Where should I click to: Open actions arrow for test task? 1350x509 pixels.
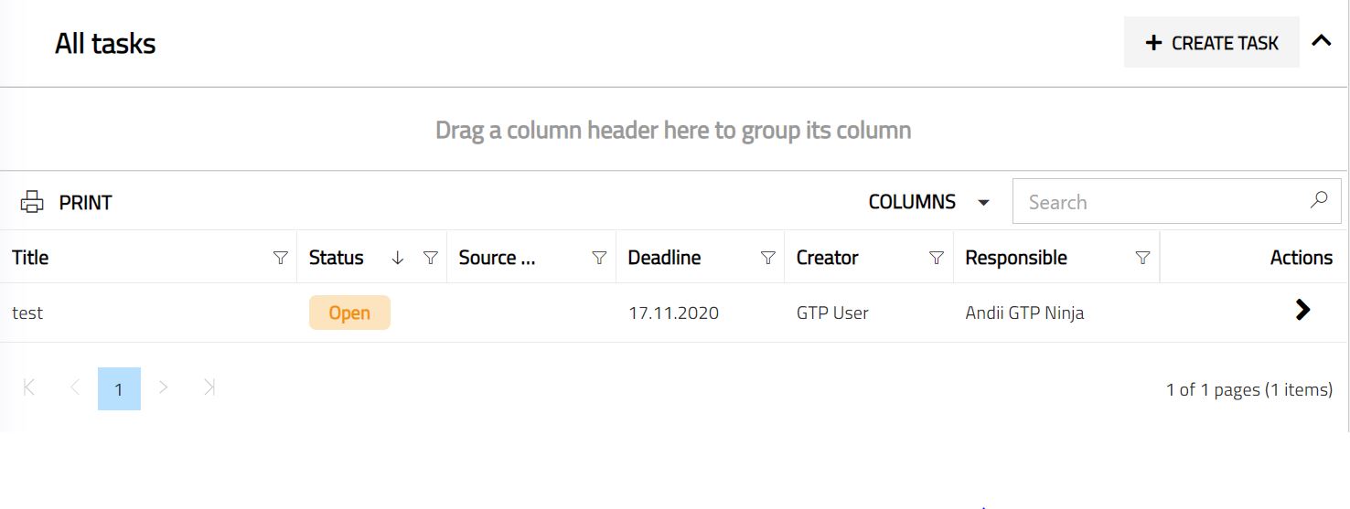[1303, 311]
